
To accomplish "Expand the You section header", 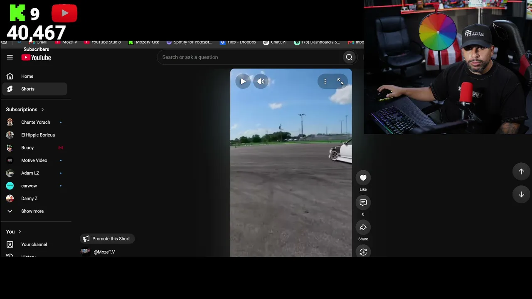I will point(14,232).
